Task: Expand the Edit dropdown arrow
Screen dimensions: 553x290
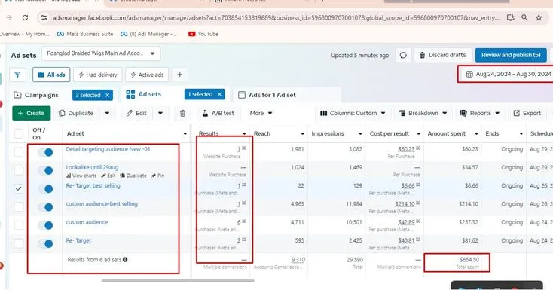Action: click(x=160, y=113)
